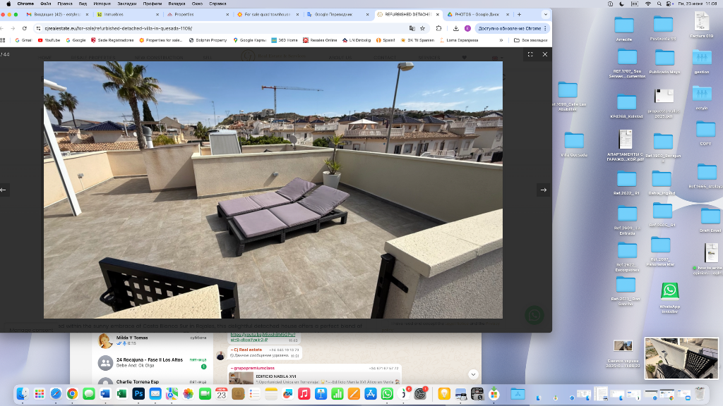
Task: Launch Photoshop from the Dock
Action: [138, 394]
